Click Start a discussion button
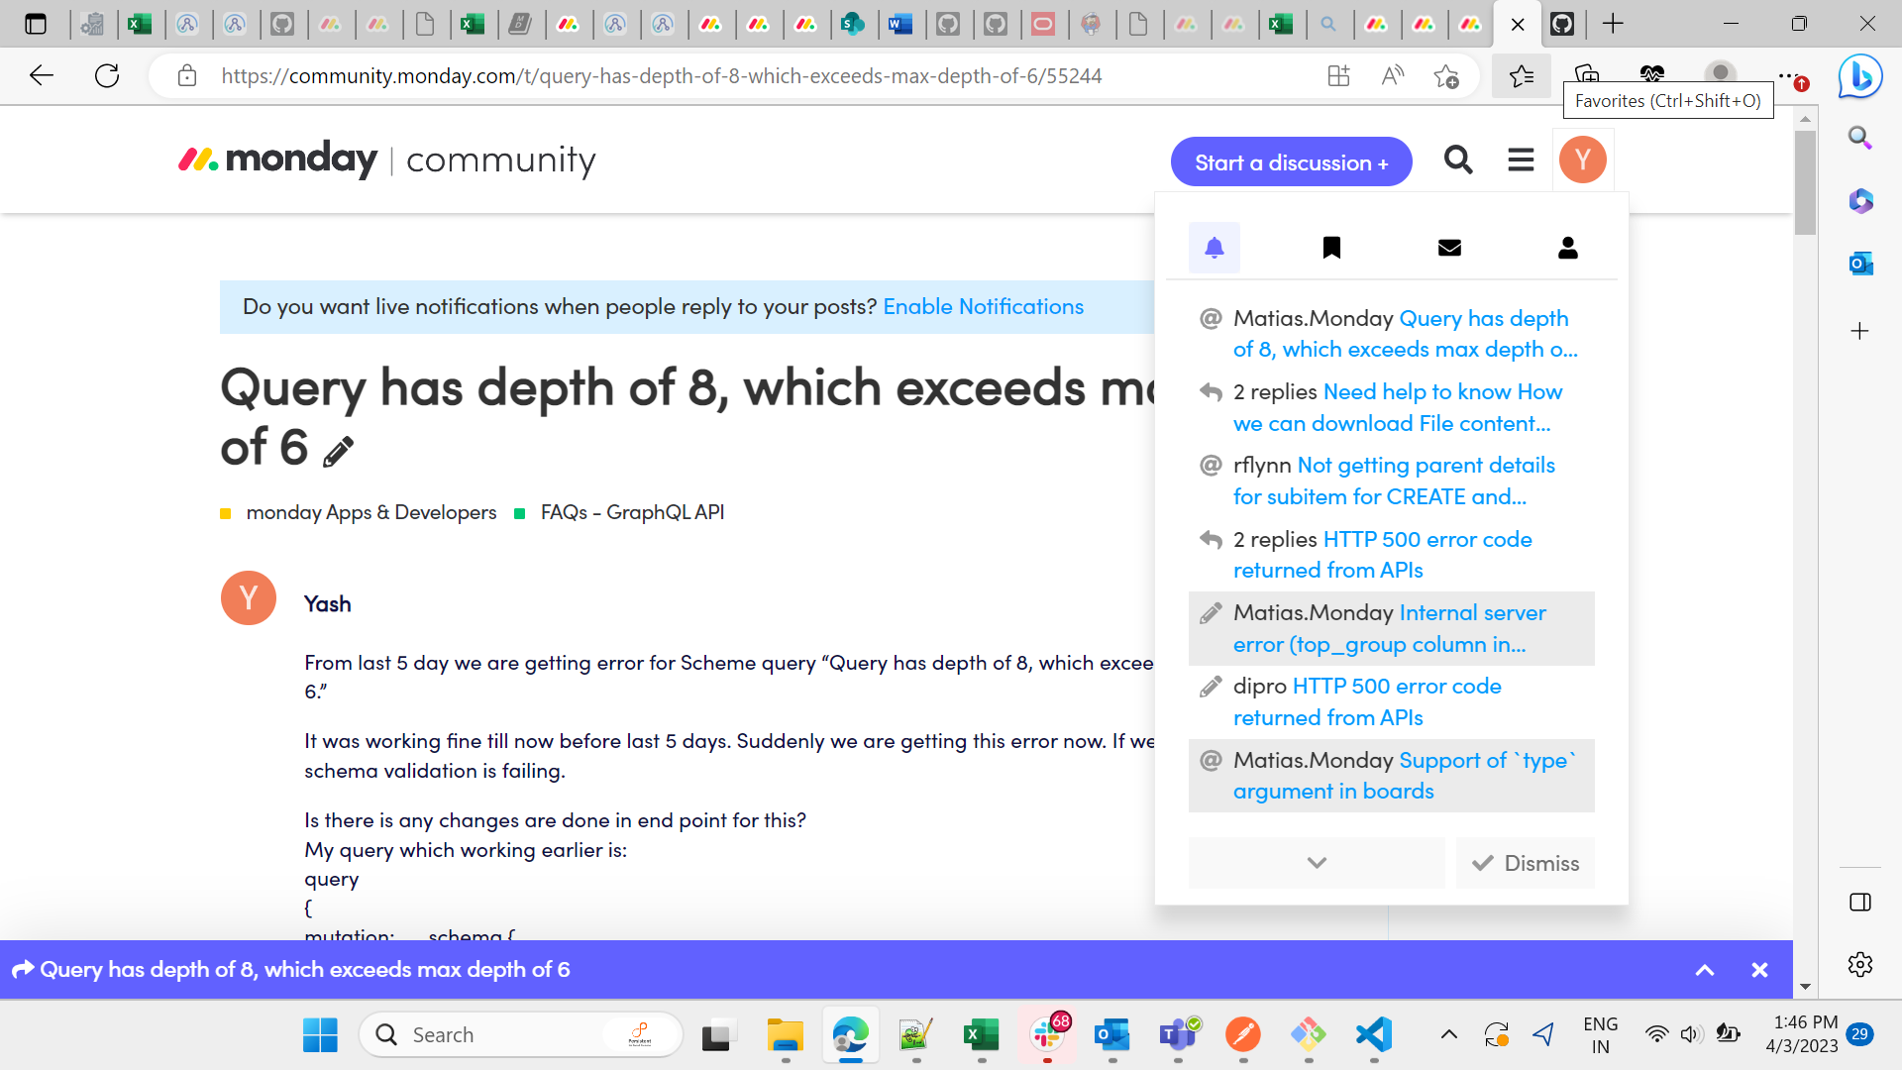Screen dimensions: 1902x1070 pos(1291,162)
